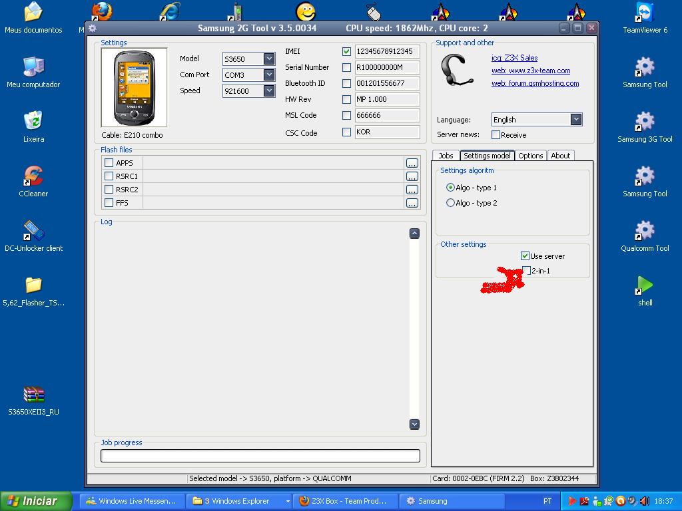Image resolution: width=682 pixels, height=511 pixels.
Task: Click the Job progress bar
Action: (x=260, y=455)
